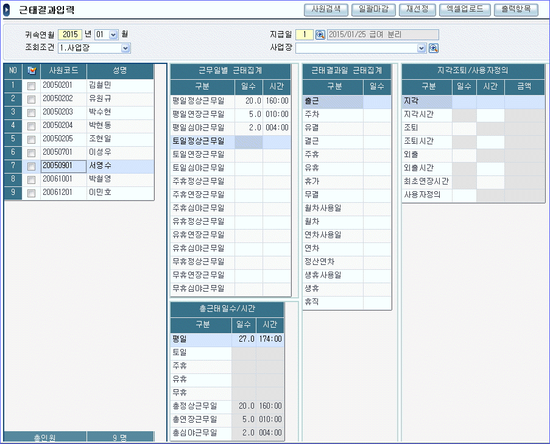The width and height of the screenshot is (550, 444).
Task: Click the arrow icon beside 근태결과입력 title
Action: pos(7,10)
